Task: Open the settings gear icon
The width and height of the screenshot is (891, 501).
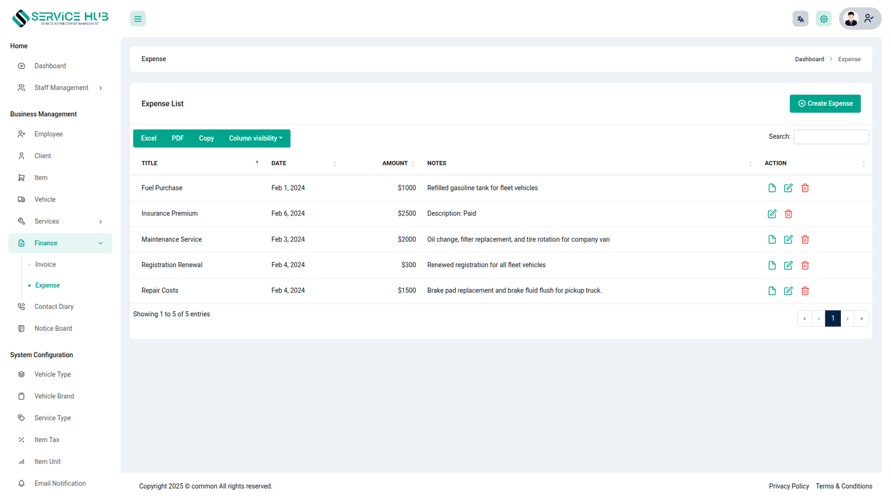Action: [824, 19]
